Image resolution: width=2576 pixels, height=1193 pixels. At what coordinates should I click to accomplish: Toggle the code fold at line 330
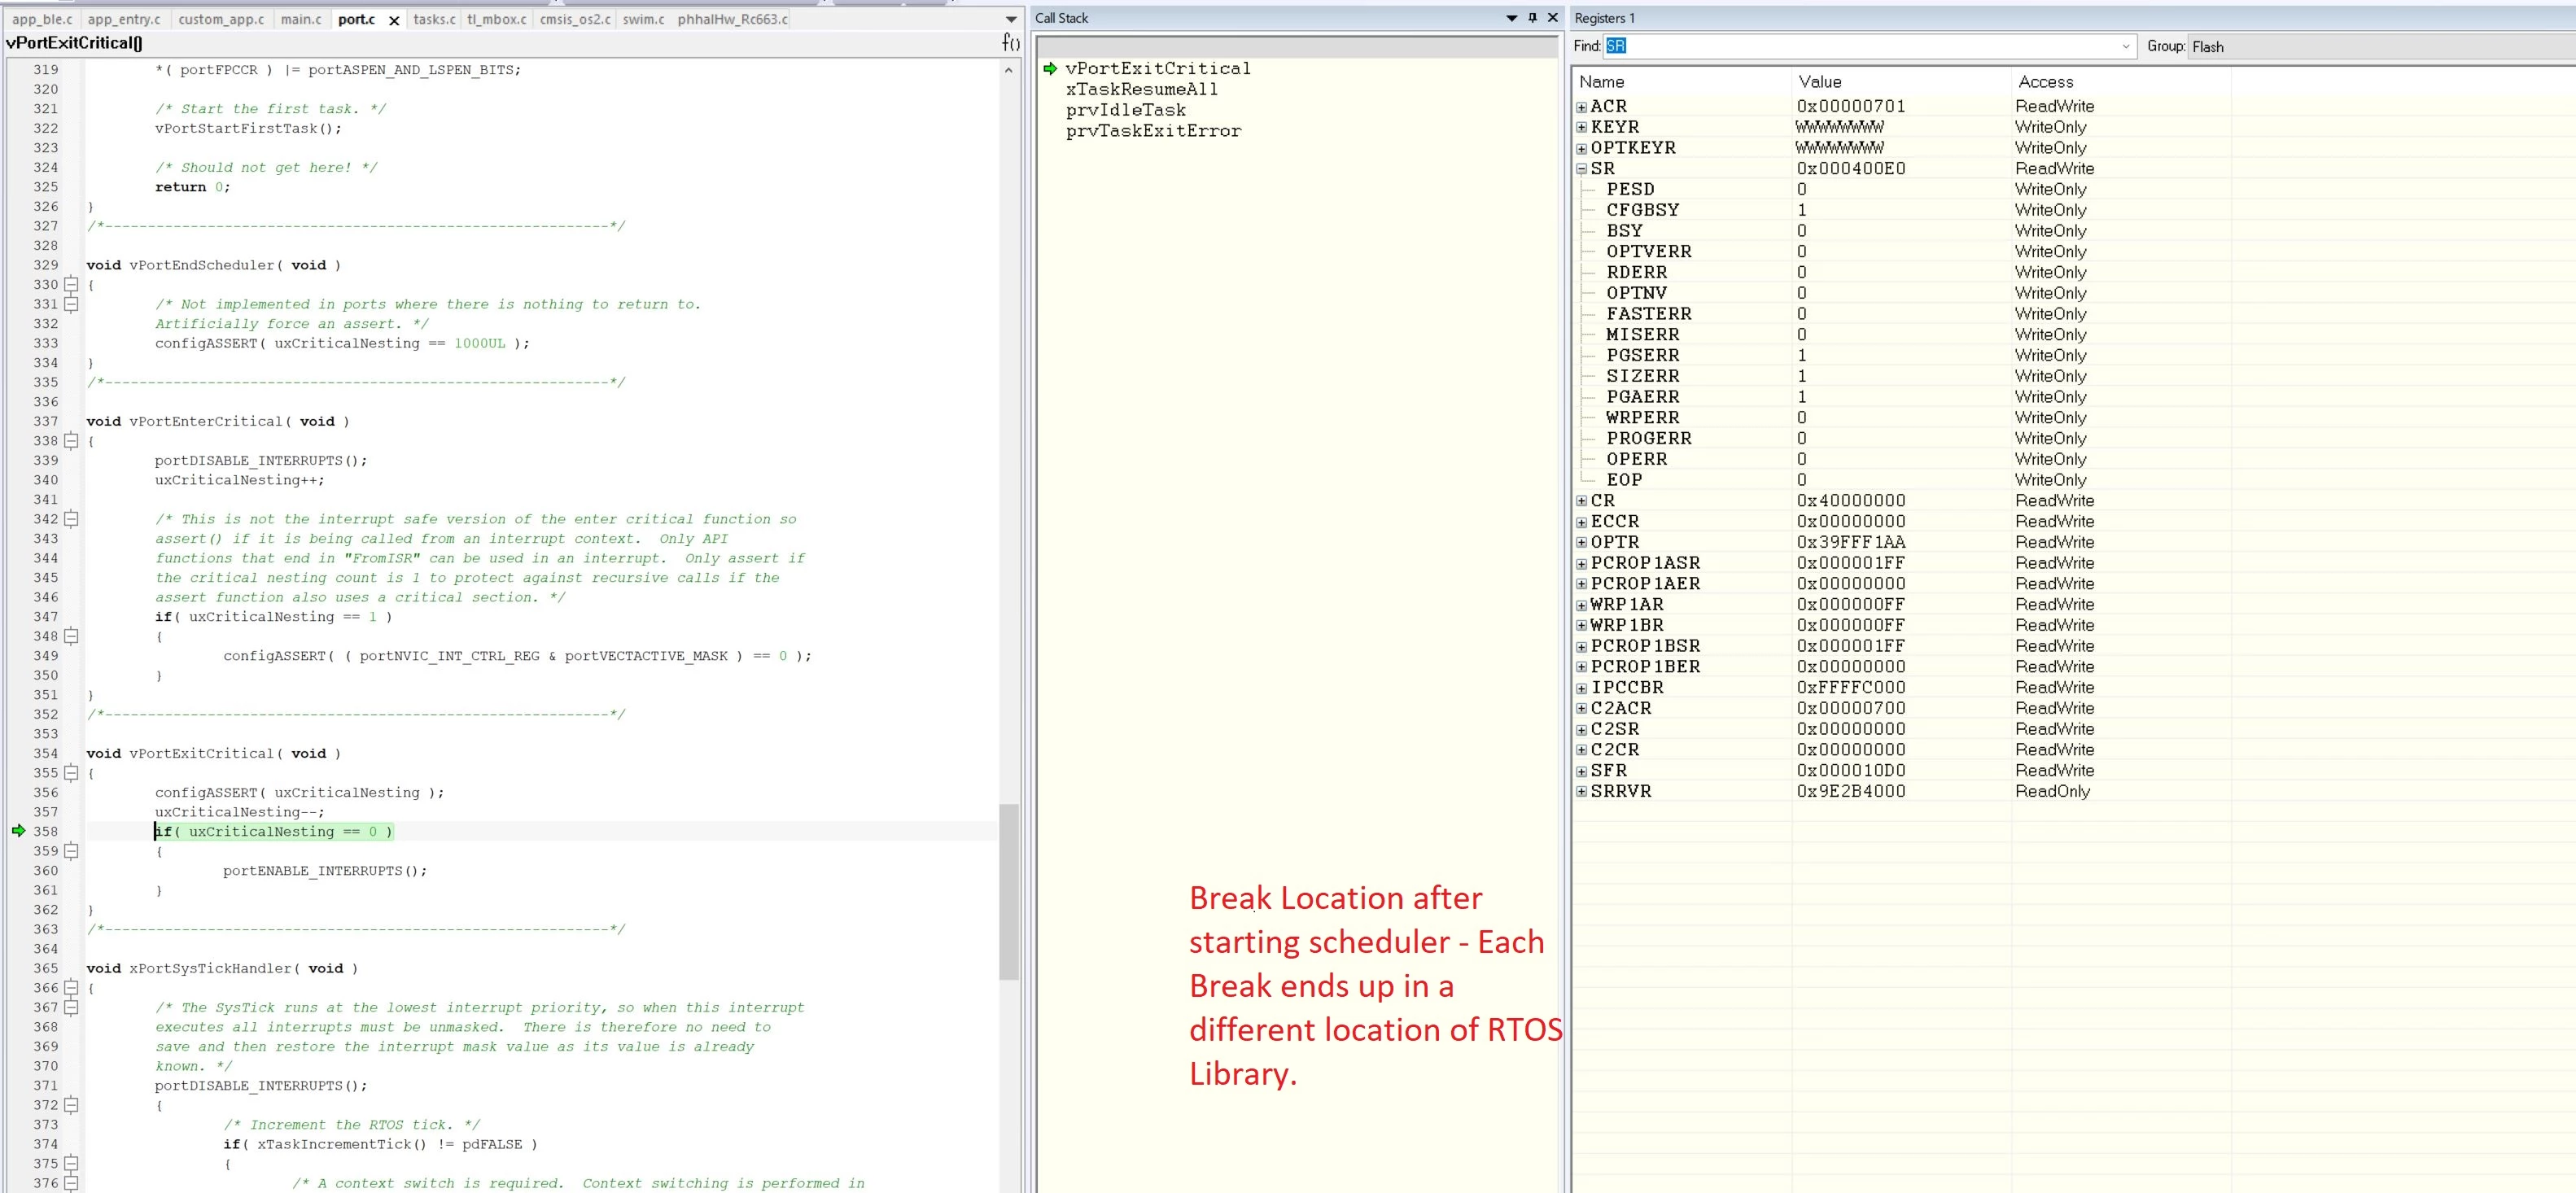[x=71, y=284]
